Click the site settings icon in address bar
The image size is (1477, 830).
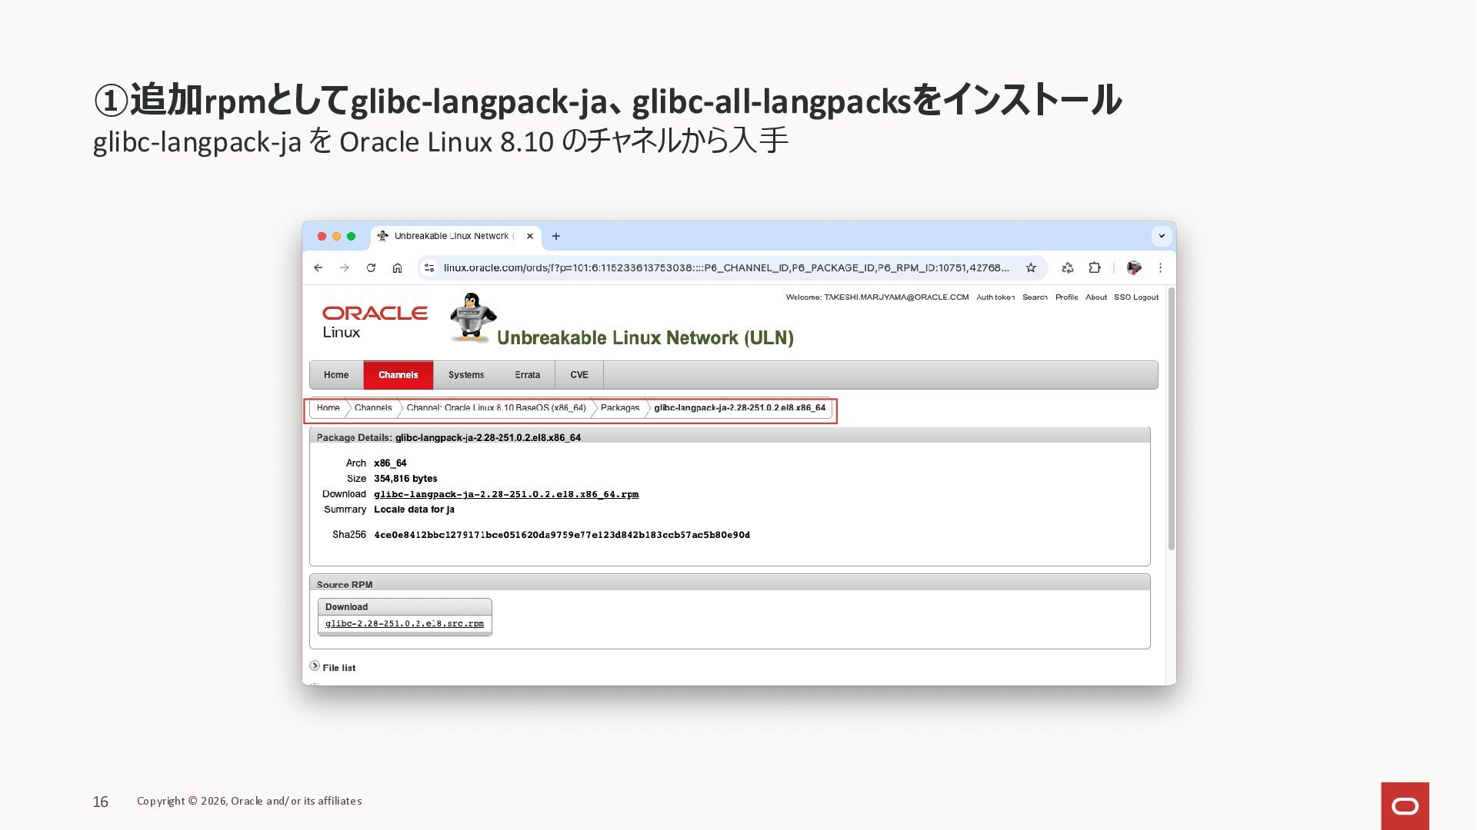429,267
